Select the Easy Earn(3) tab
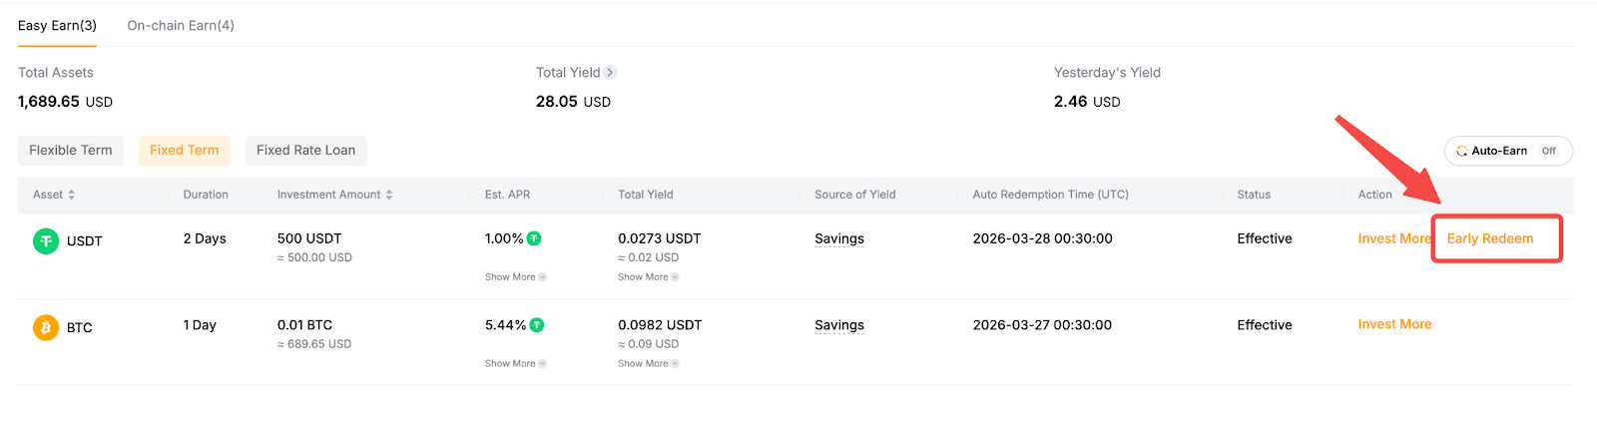This screenshot has width=1597, height=426. (57, 26)
